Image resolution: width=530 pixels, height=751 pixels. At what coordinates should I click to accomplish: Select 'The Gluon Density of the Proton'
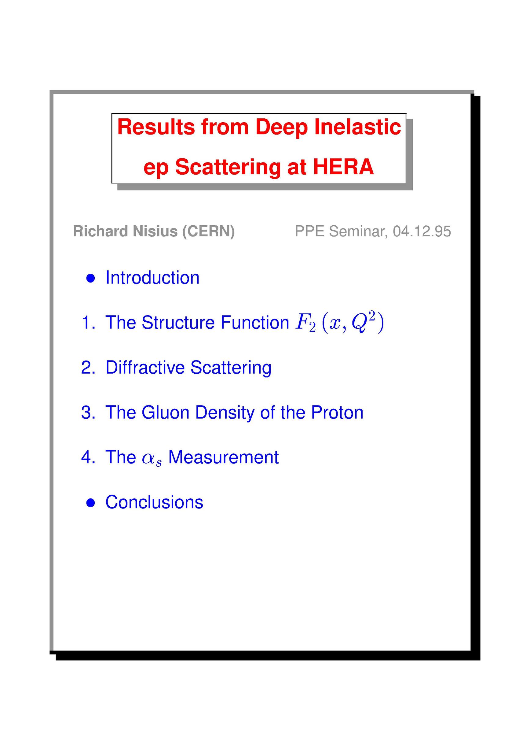234,412
